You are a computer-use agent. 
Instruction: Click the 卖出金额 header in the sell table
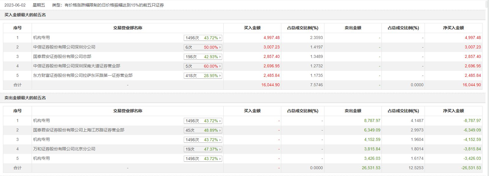[x=353, y=111]
